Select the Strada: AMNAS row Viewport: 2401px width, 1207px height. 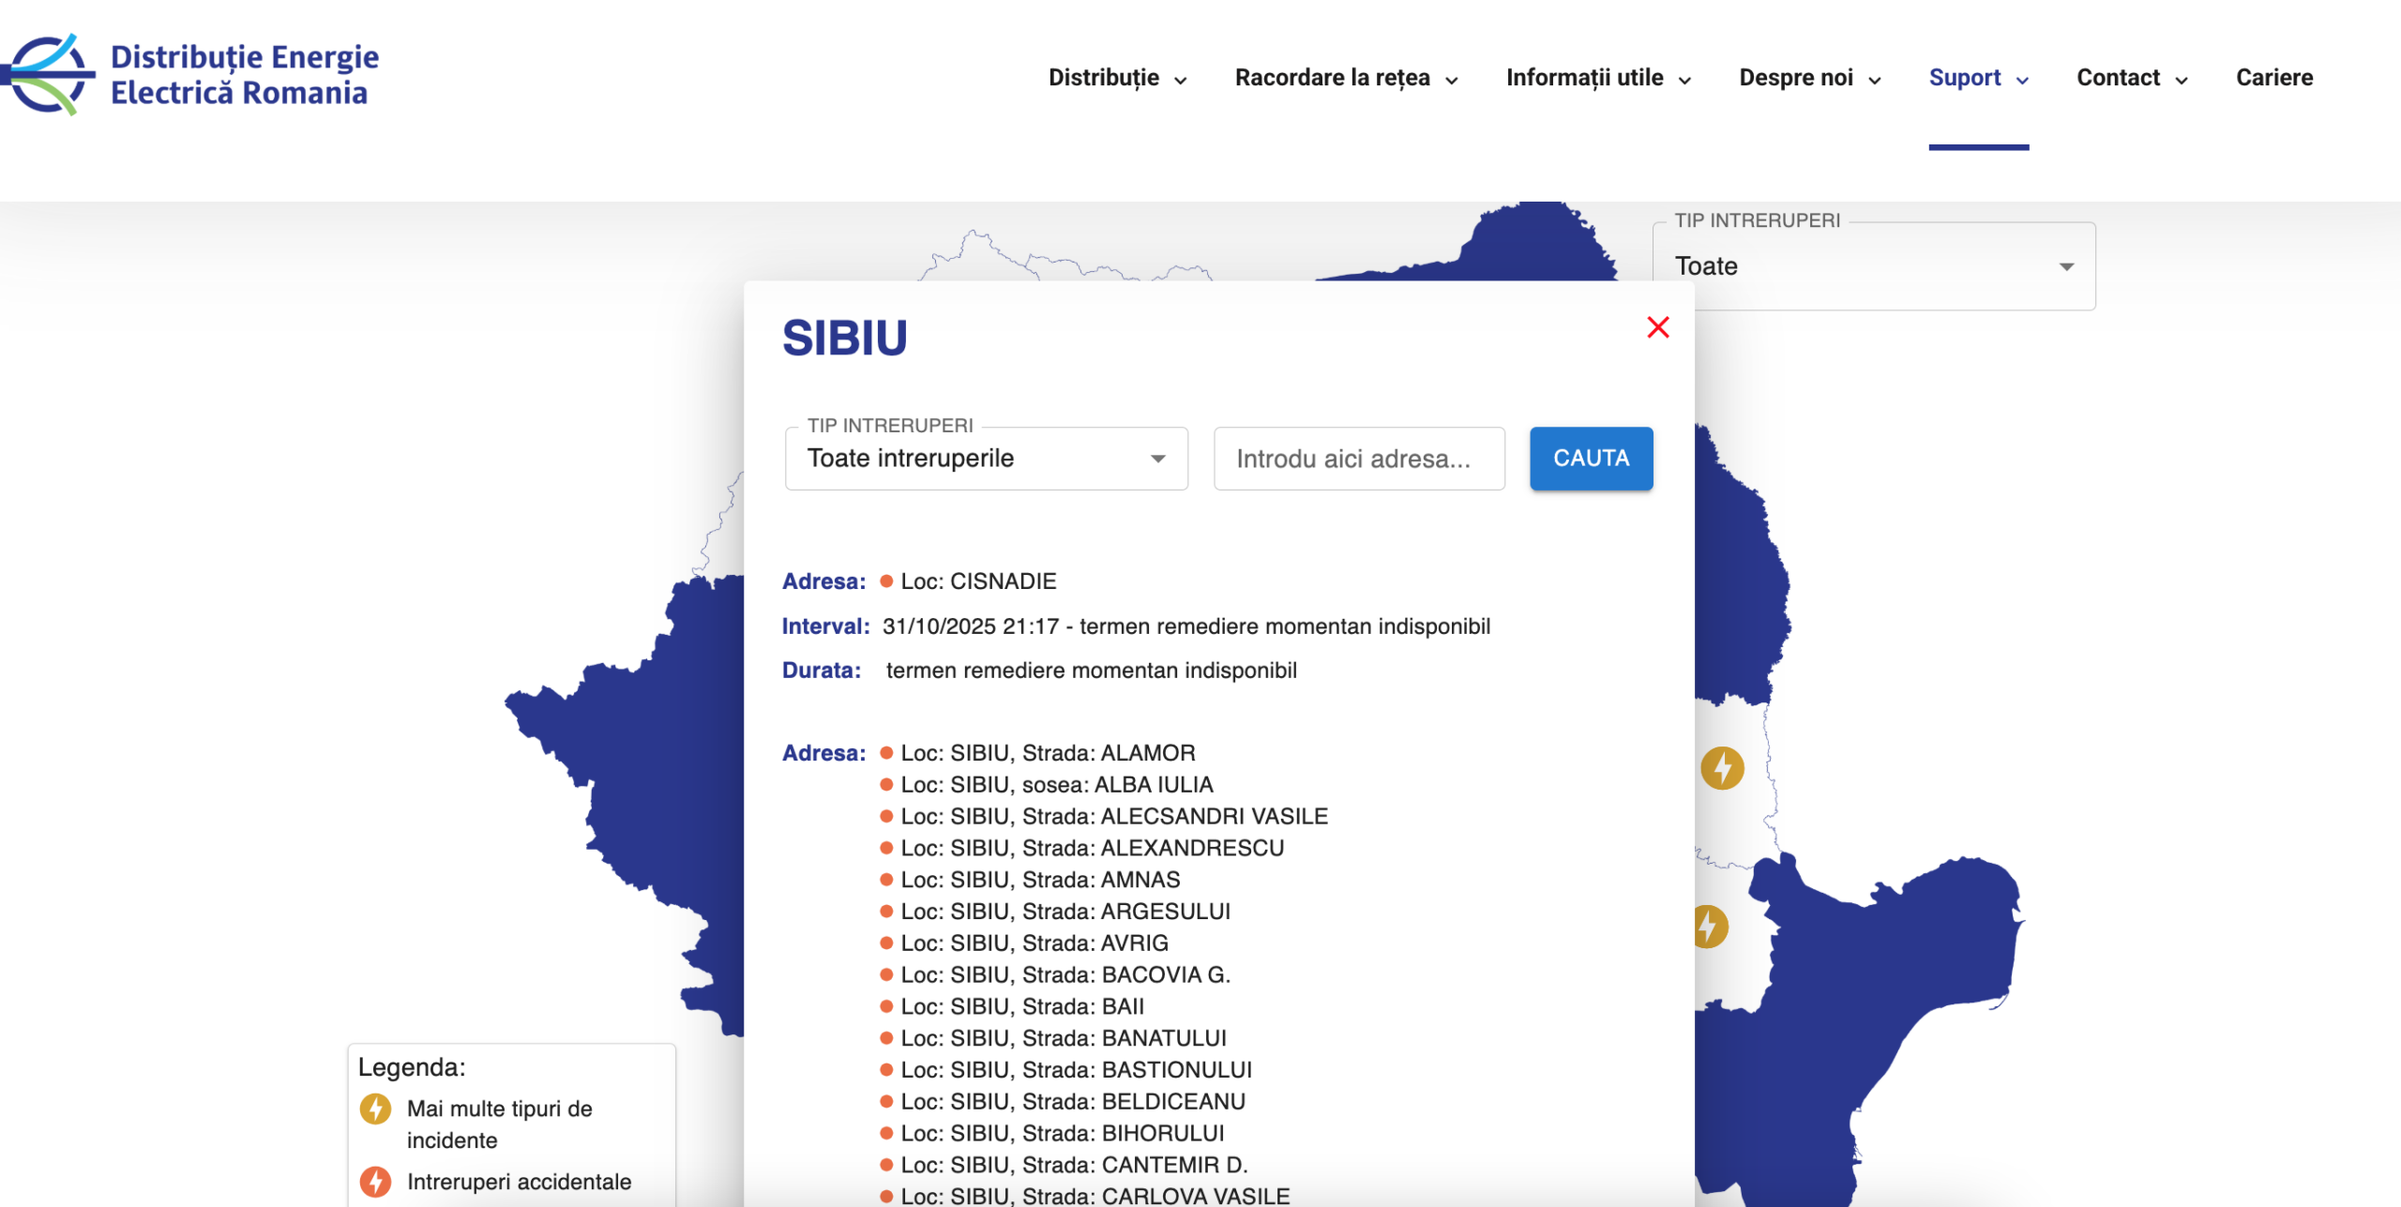(1030, 881)
